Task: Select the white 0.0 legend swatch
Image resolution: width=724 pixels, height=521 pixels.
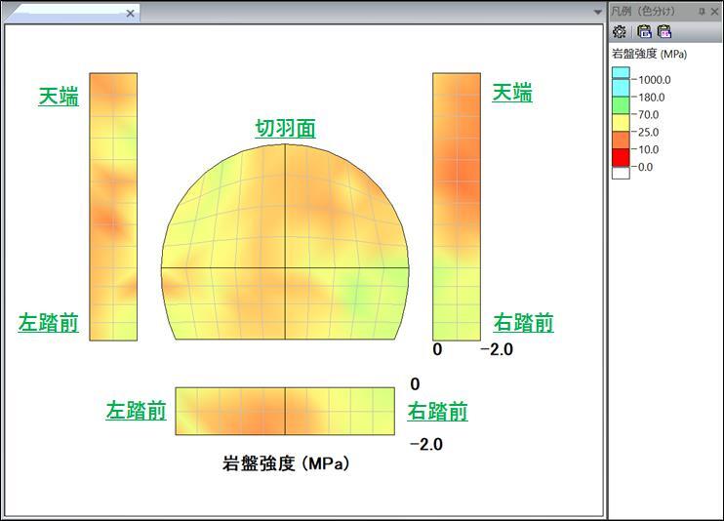Action: (621, 173)
